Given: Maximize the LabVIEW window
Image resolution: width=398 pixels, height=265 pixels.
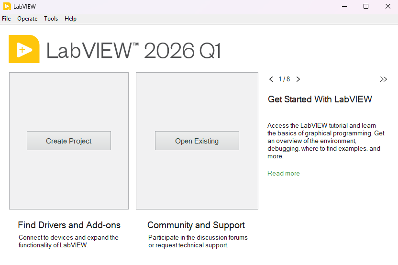Looking at the screenshot, I should [x=366, y=6].
